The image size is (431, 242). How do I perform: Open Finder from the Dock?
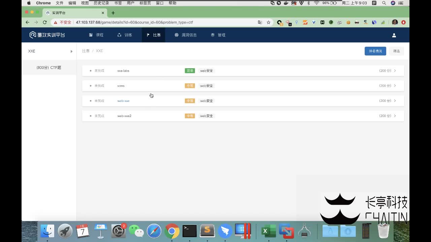47,231
